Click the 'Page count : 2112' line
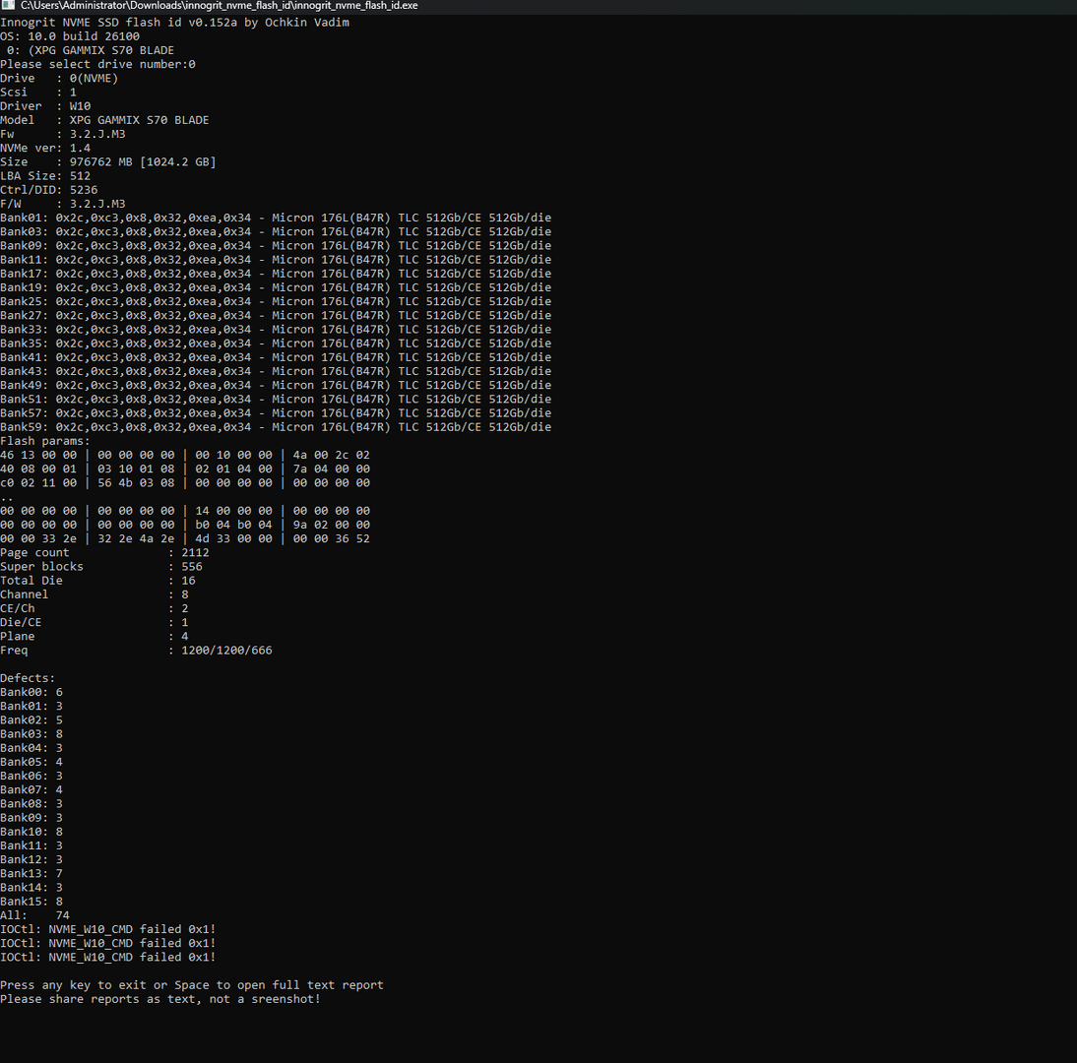 coord(104,553)
